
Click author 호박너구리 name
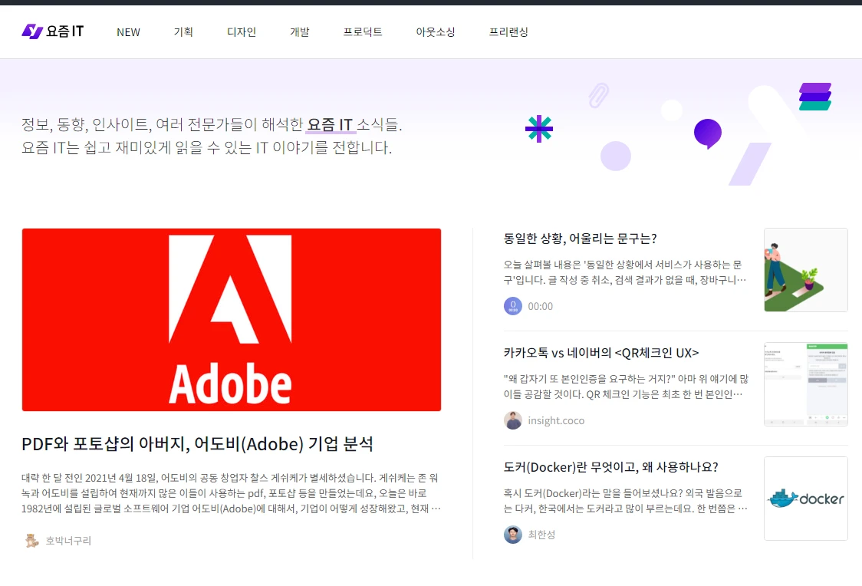68,541
